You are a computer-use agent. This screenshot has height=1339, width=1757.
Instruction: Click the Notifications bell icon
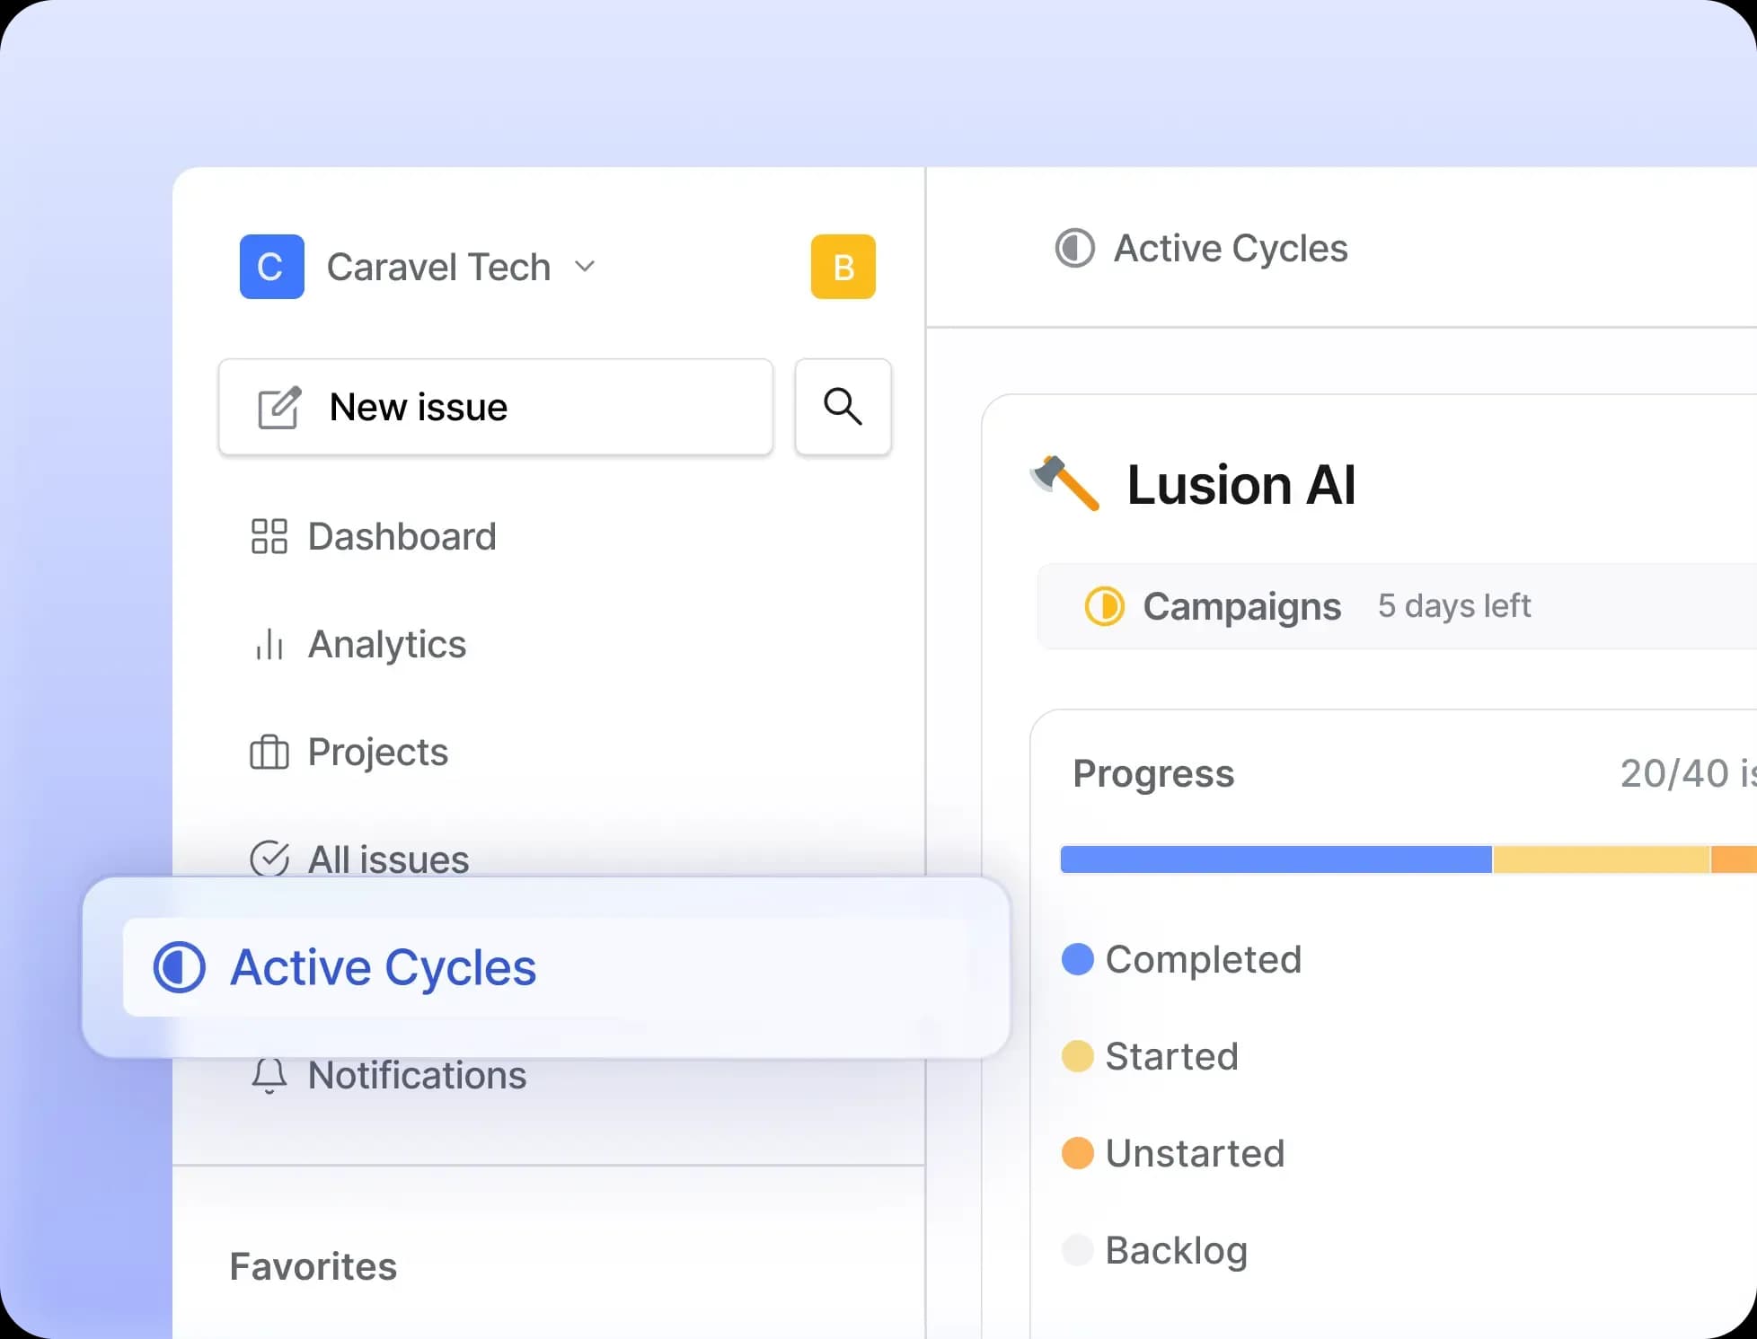(269, 1075)
